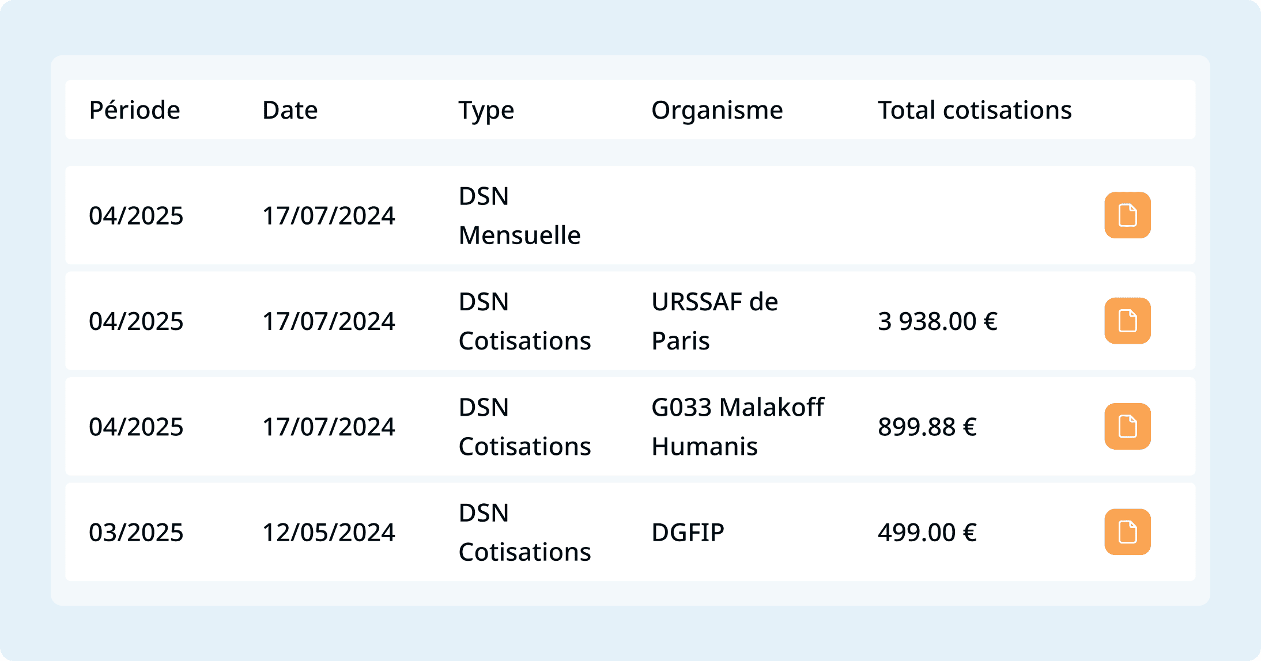Image resolution: width=1261 pixels, height=661 pixels.
Task: Click the 499.00 € amount
Action: click(x=927, y=533)
